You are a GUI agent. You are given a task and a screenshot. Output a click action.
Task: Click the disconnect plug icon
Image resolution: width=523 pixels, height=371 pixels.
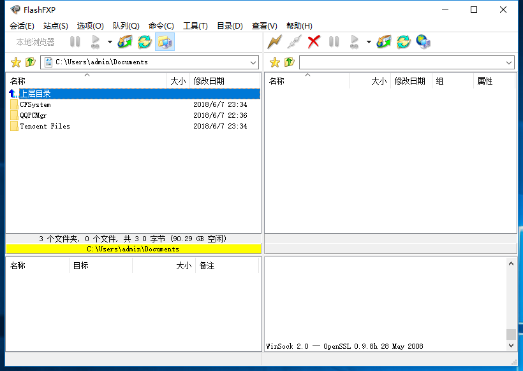click(x=294, y=42)
